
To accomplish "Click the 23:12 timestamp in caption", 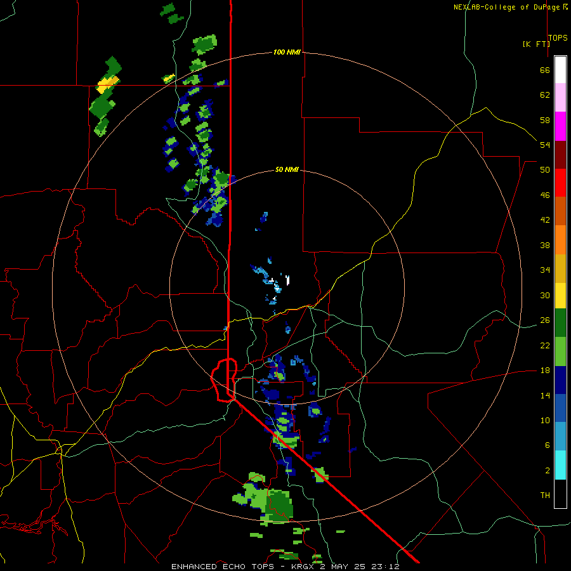I will [x=385, y=567].
